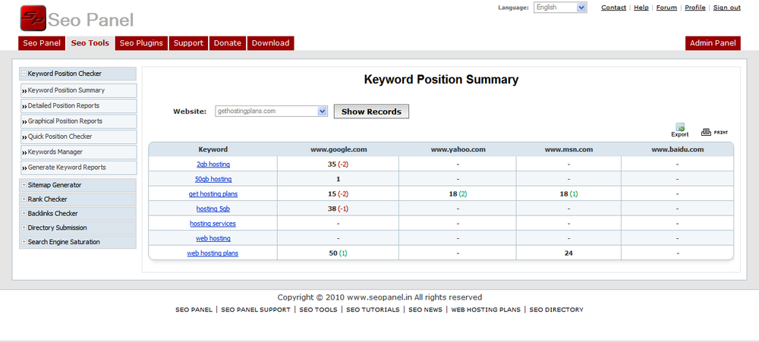The image size is (759, 342).
Task: Open the Language dropdown
Action: click(x=560, y=8)
